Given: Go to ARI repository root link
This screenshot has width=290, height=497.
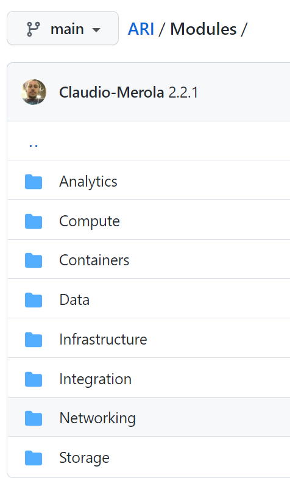Looking at the screenshot, I should pyautogui.click(x=141, y=29).
